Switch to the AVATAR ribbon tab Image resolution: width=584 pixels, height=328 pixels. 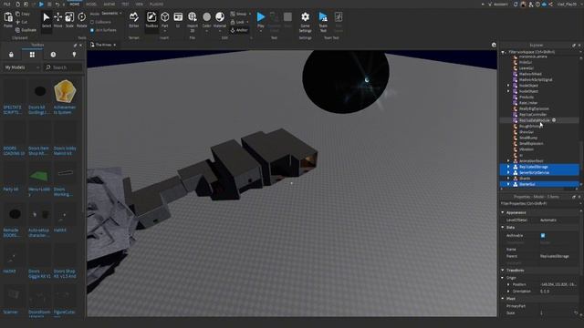point(109,4)
